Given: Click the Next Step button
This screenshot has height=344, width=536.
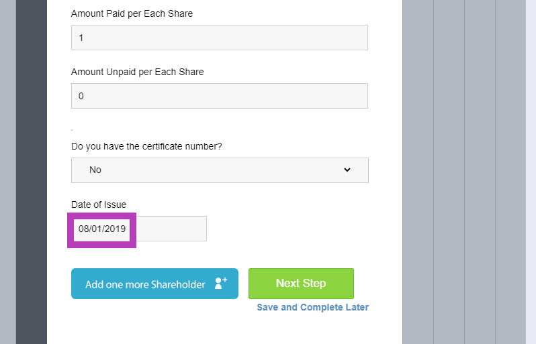Looking at the screenshot, I should point(301,284).
